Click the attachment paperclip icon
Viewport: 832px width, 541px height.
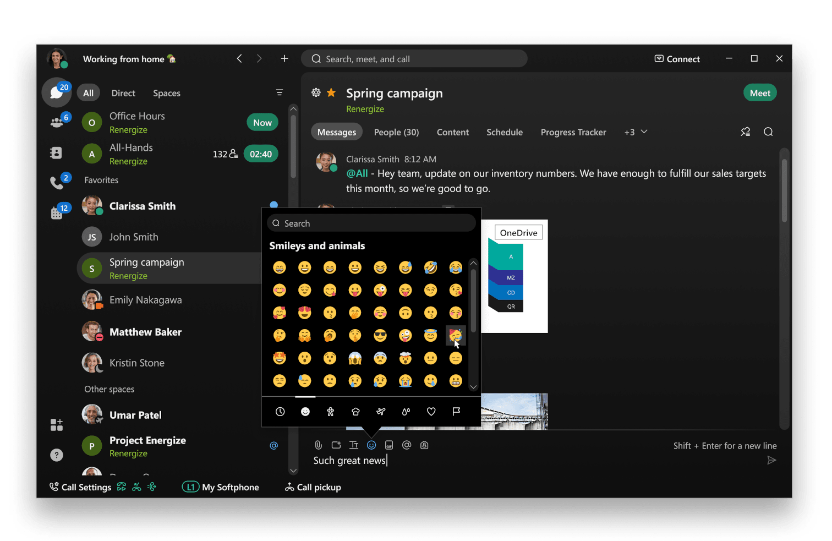(x=318, y=445)
